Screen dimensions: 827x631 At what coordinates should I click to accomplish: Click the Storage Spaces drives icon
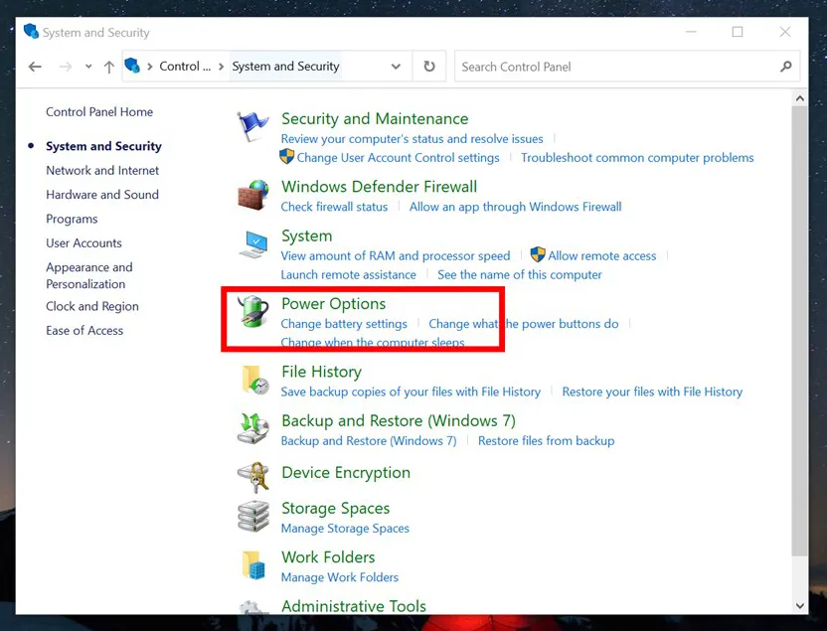[x=253, y=517]
